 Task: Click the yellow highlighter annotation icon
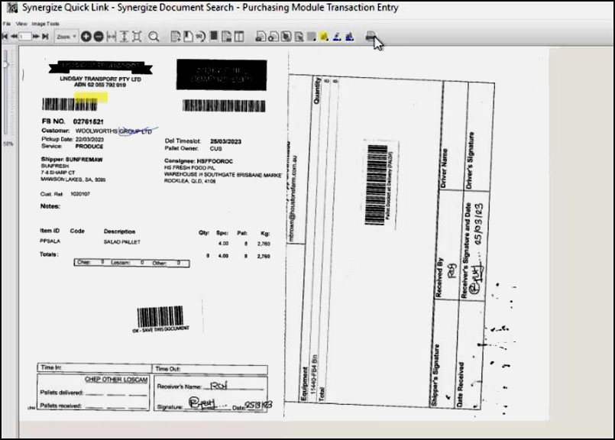tap(324, 36)
